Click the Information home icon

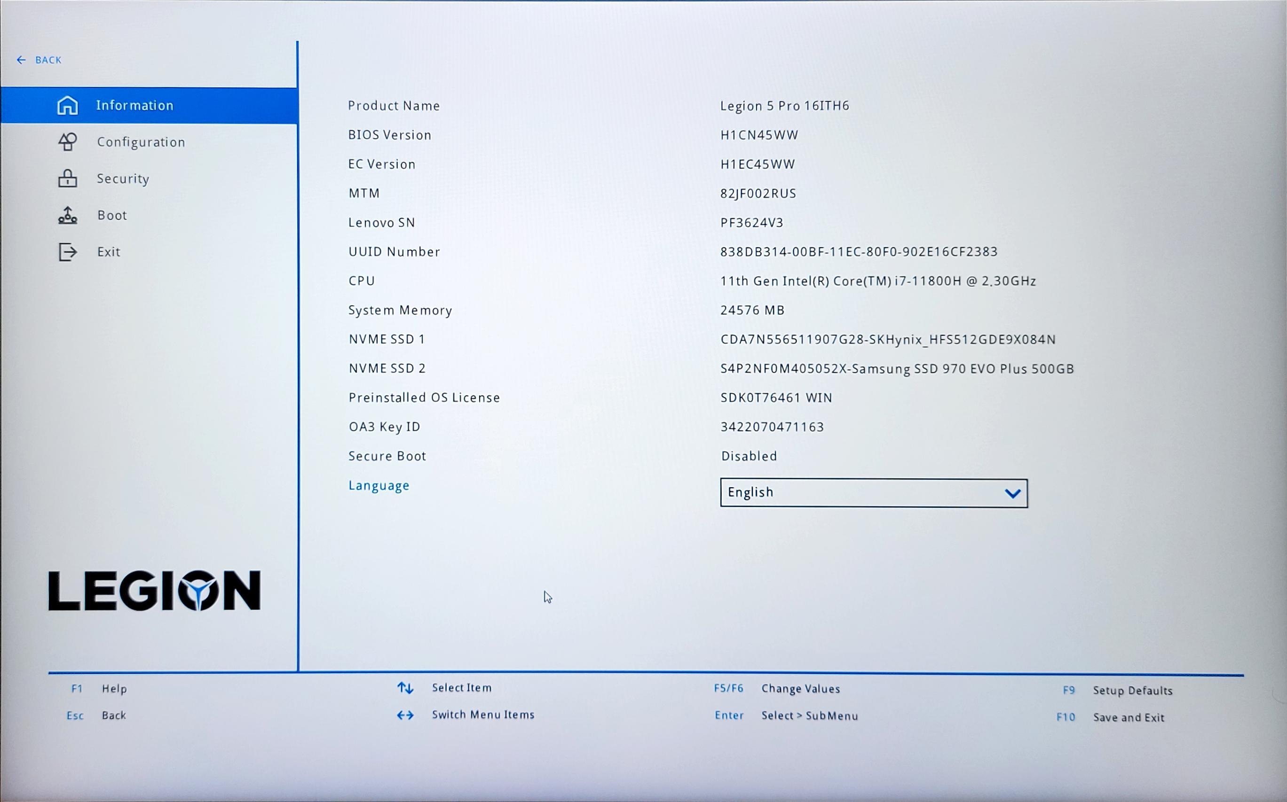[x=67, y=106]
